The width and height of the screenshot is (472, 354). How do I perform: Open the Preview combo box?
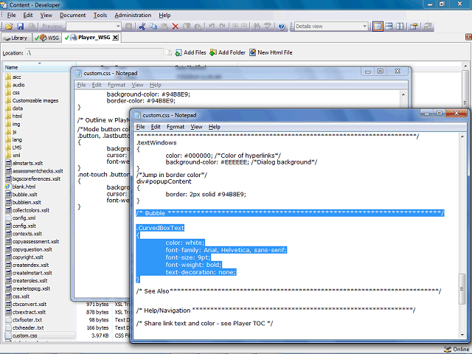(x=94, y=27)
